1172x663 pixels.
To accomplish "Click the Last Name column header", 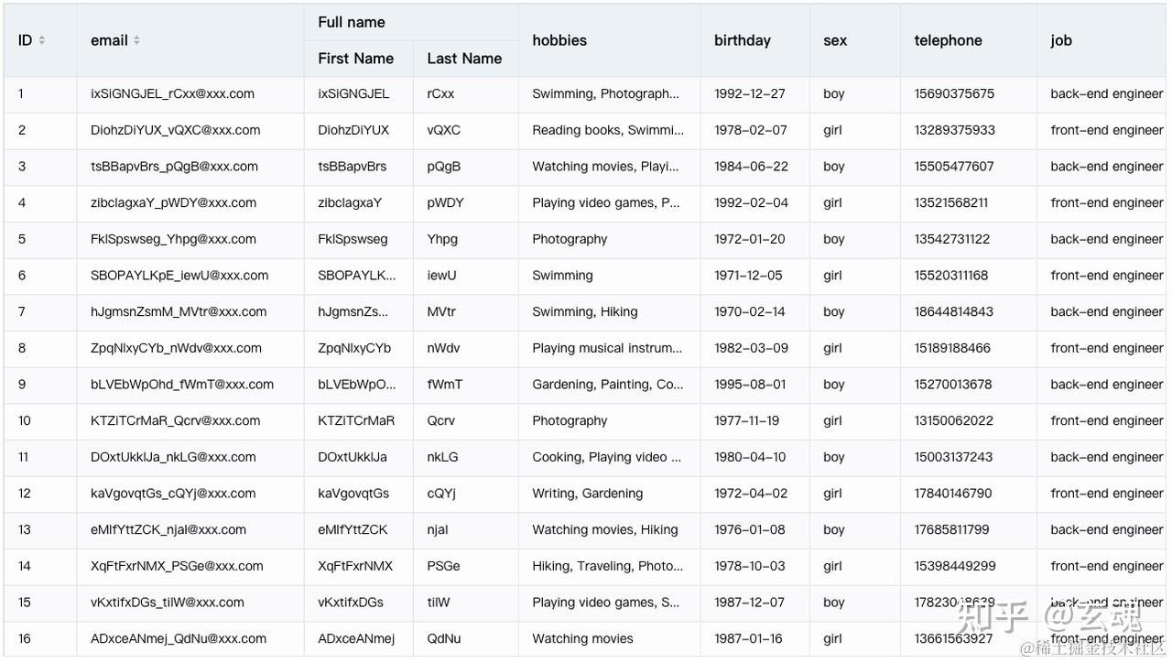I will pyautogui.click(x=464, y=59).
